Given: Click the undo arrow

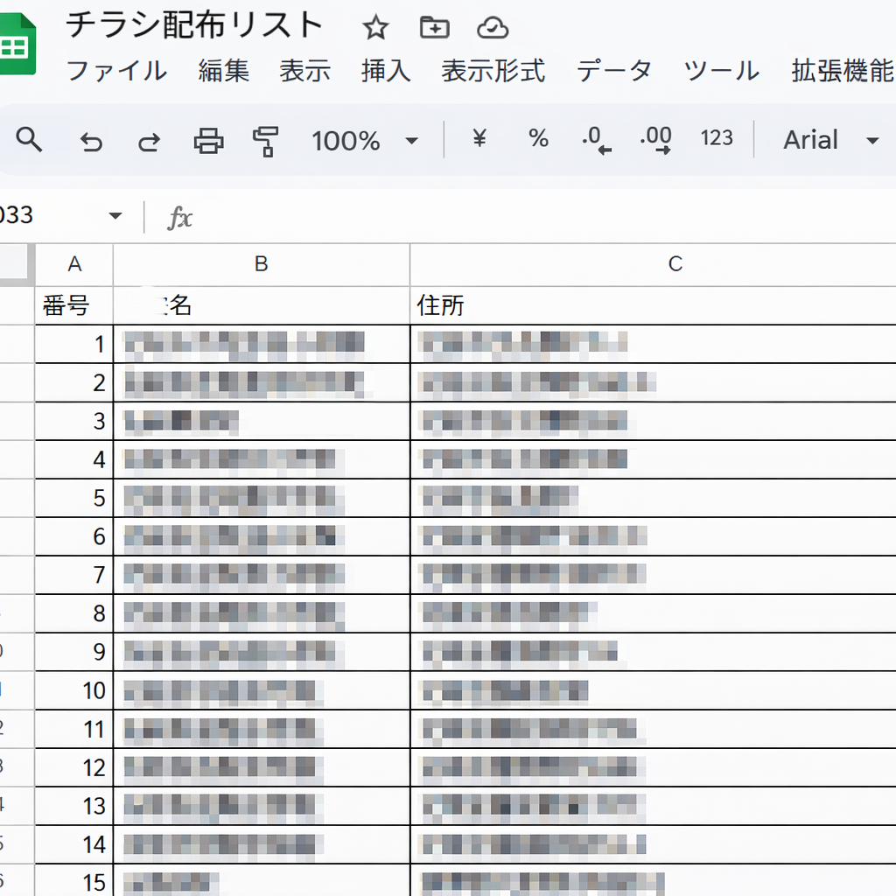Looking at the screenshot, I should coord(91,141).
